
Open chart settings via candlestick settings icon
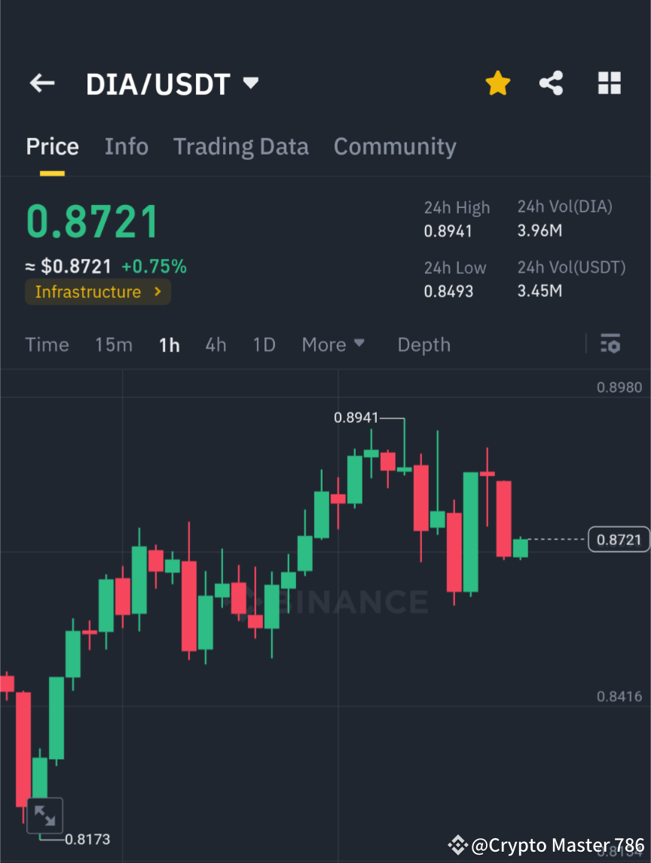tap(610, 344)
